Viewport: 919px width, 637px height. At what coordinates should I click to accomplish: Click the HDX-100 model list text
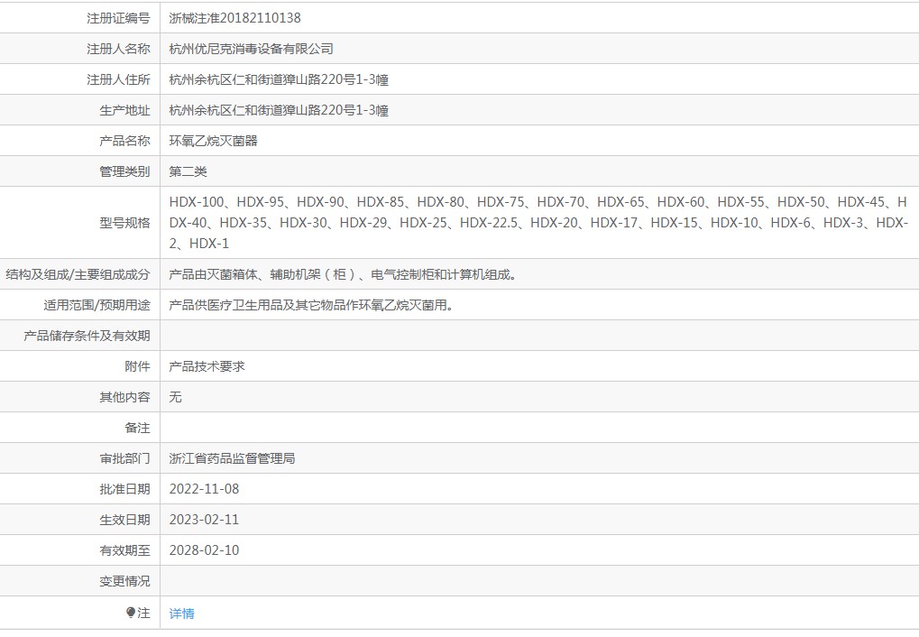(x=538, y=222)
